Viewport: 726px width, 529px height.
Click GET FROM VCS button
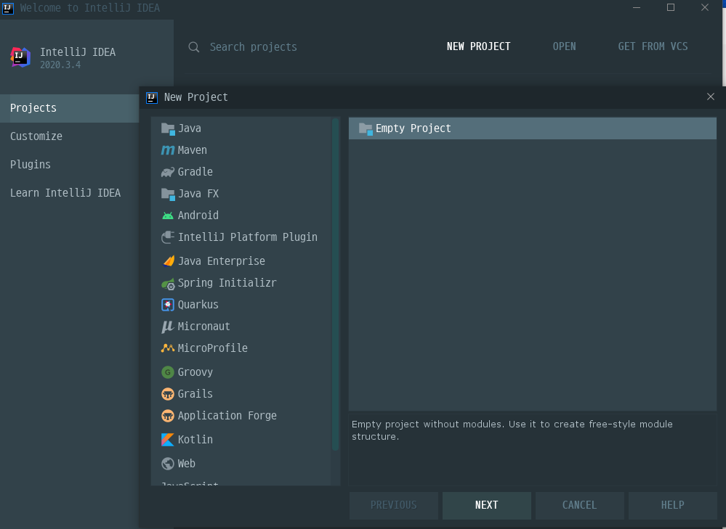653,46
